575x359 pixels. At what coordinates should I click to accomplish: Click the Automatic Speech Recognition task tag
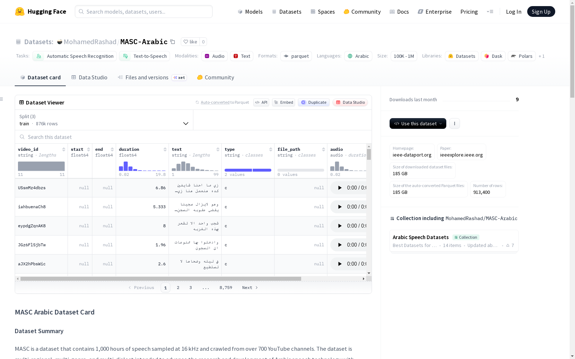point(74,56)
